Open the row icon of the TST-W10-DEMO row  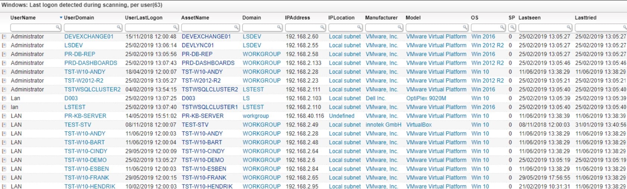point(4,160)
